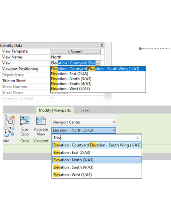Click the array arrows icon under Create
Image resolution: width=171 pixels, height=221 pixels.
point(9,131)
